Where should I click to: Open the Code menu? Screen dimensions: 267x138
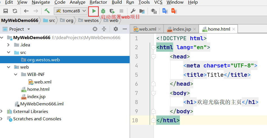tap(60, 2)
